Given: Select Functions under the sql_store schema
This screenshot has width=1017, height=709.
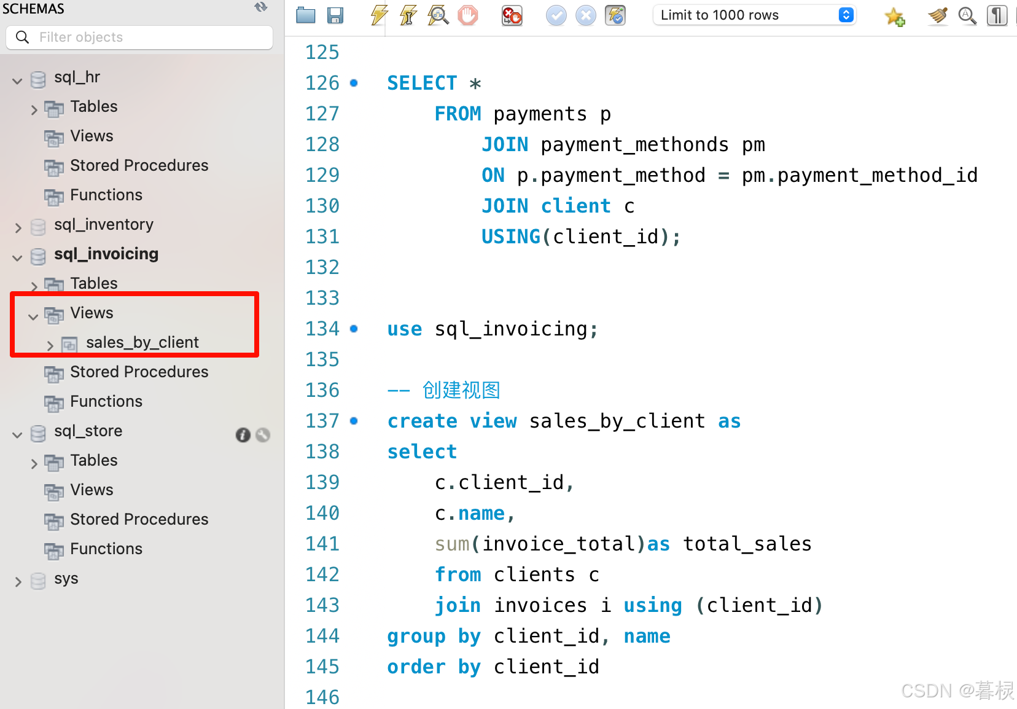Looking at the screenshot, I should pyautogui.click(x=106, y=549).
